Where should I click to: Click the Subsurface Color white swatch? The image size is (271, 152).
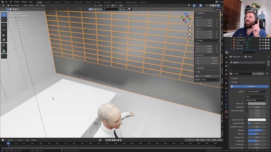[x=257, y=120]
